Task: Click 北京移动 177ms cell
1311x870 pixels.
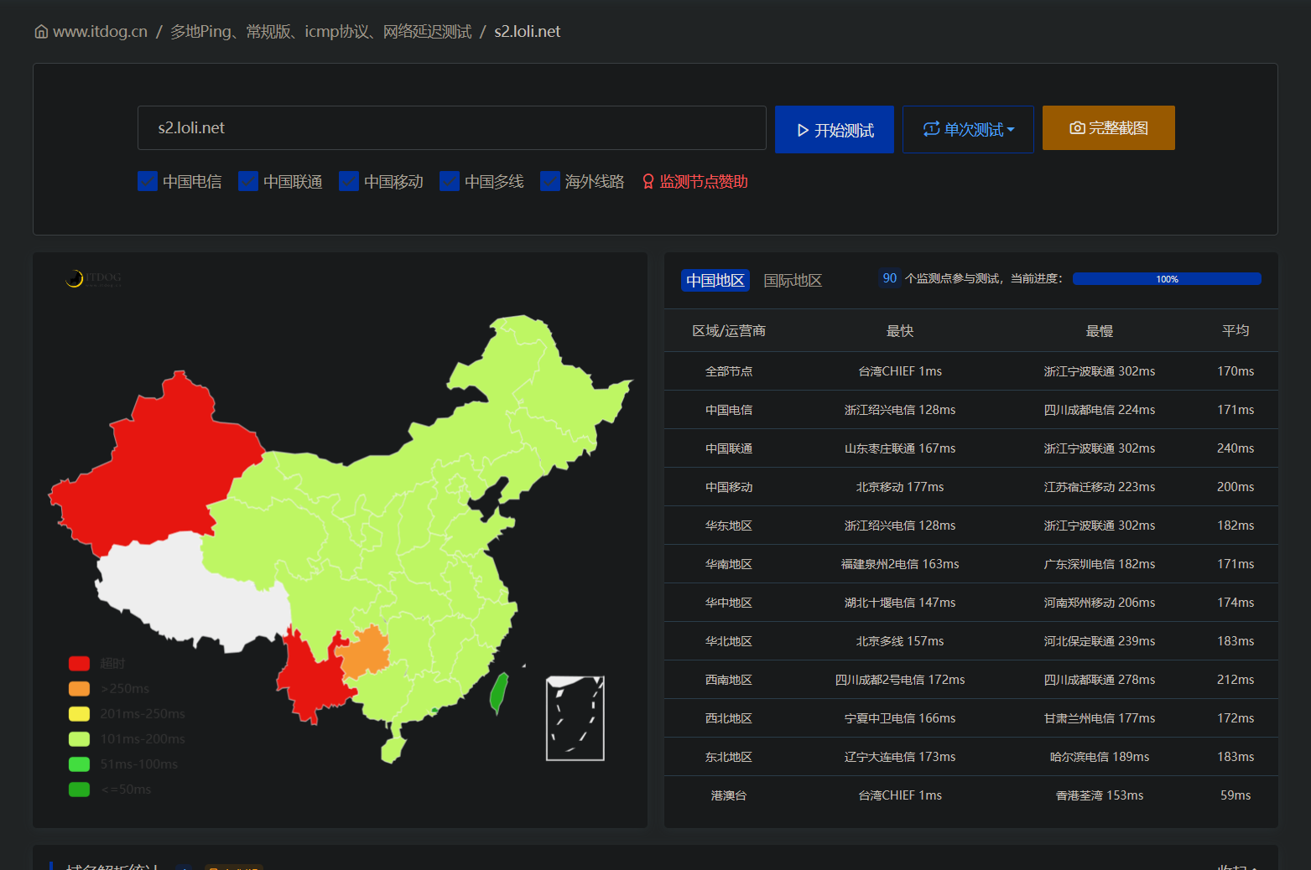Action: pos(900,487)
